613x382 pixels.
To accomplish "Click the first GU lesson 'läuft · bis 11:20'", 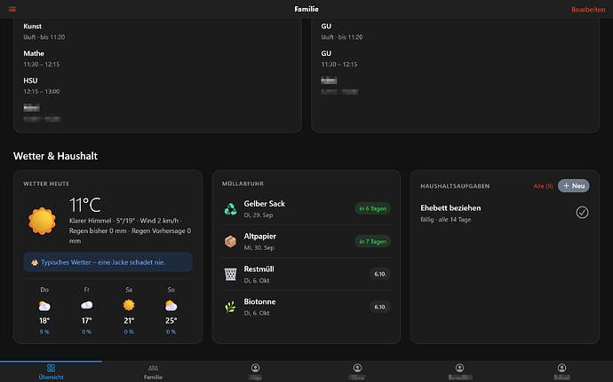I will (x=342, y=31).
